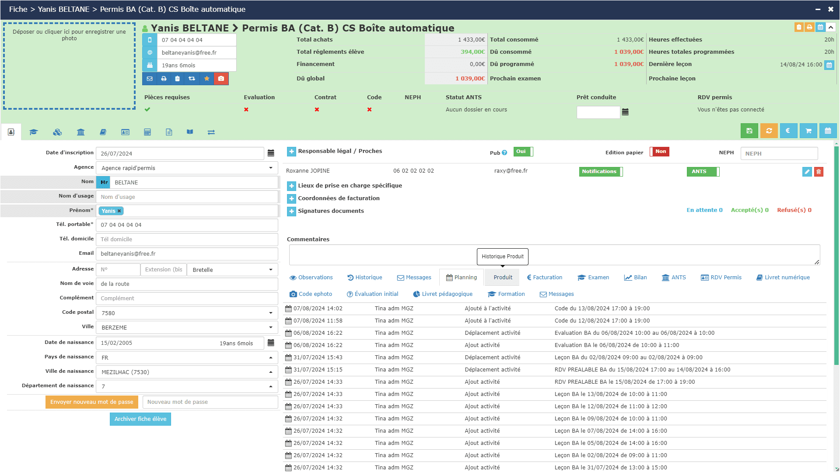Collapse header panel with chevron up

831,27
